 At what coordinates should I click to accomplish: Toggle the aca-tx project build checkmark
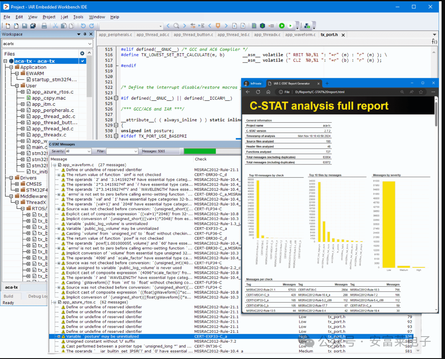pos(83,61)
